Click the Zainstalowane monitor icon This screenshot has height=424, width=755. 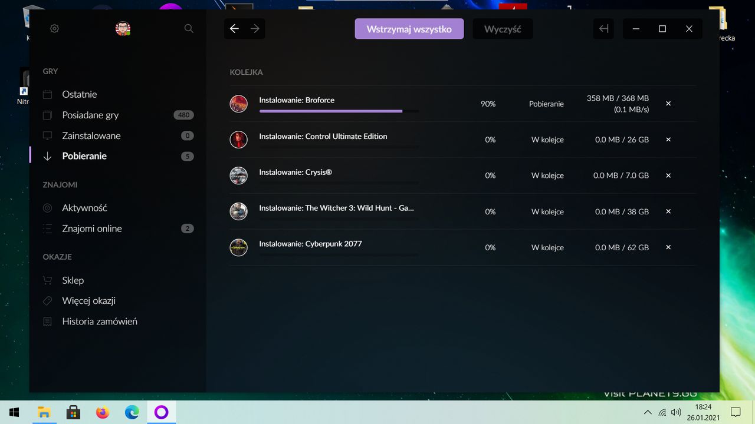coord(48,135)
